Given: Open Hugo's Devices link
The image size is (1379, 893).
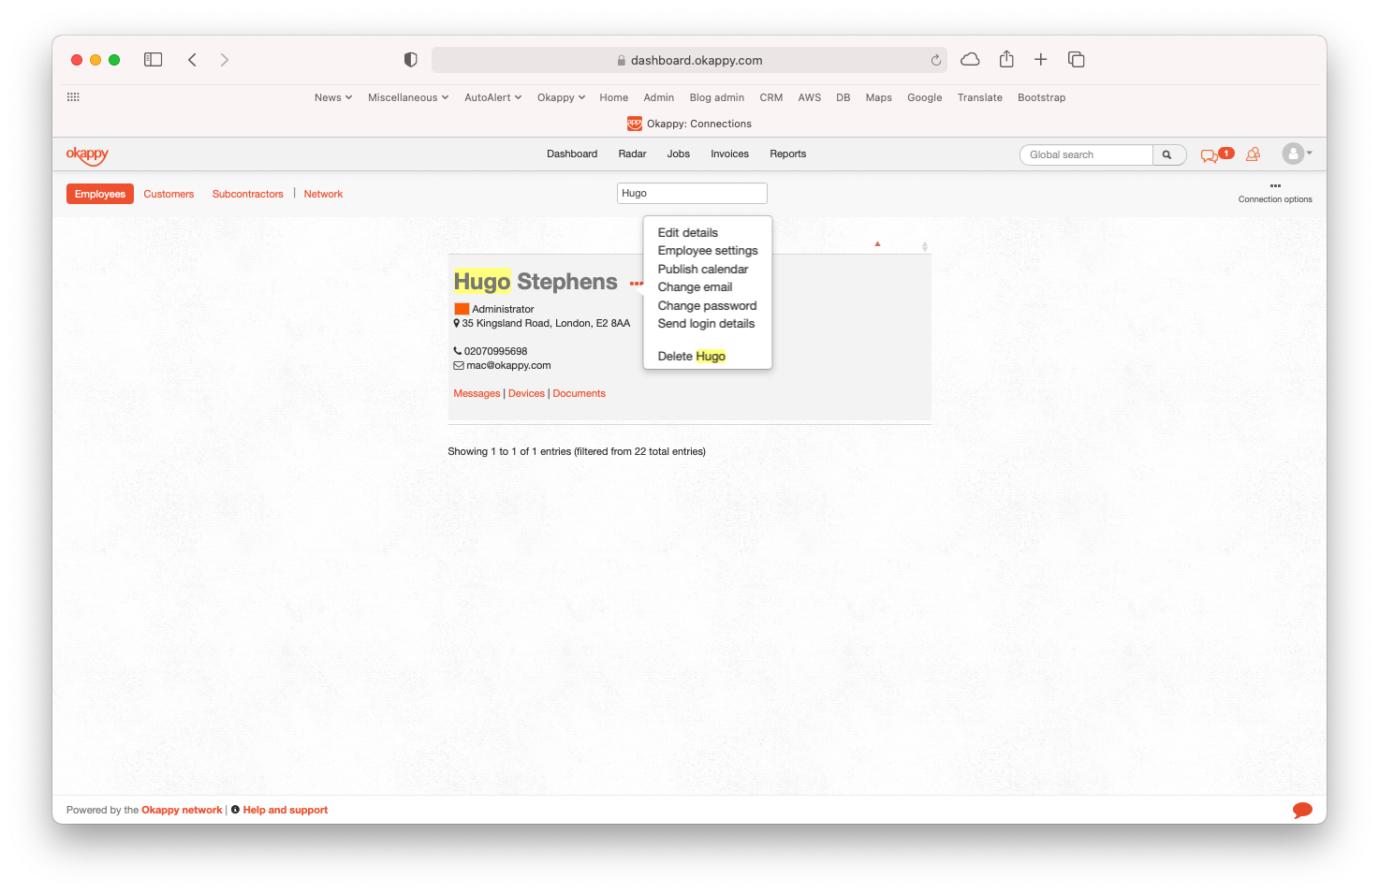Looking at the screenshot, I should (x=526, y=394).
